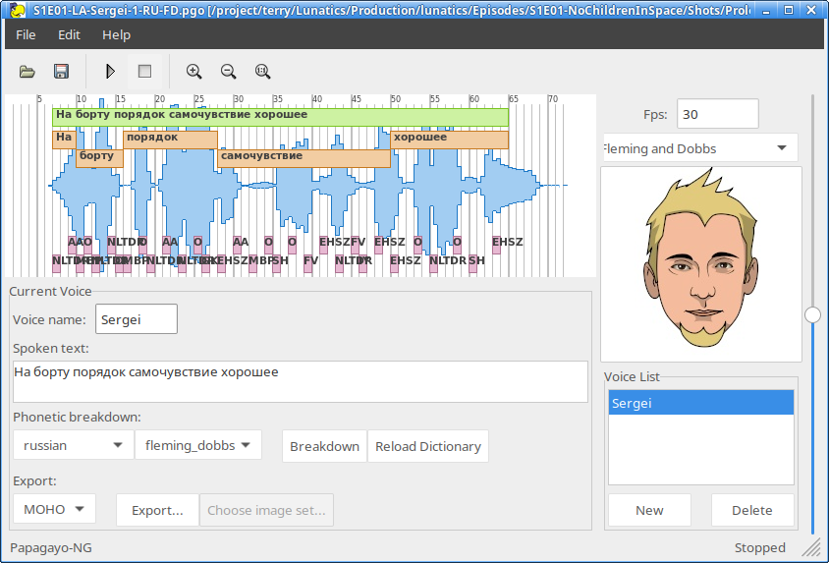
Task: Click the Breakdown button
Action: (x=324, y=446)
